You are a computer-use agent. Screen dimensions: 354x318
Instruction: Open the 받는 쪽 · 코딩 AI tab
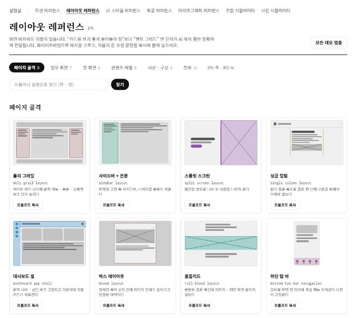click(x=220, y=68)
